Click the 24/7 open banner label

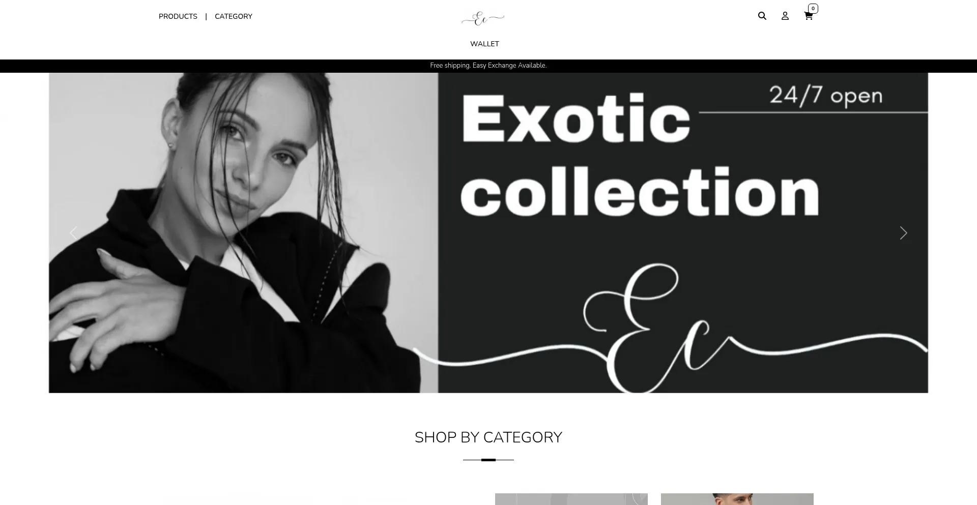tap(825, 96)
